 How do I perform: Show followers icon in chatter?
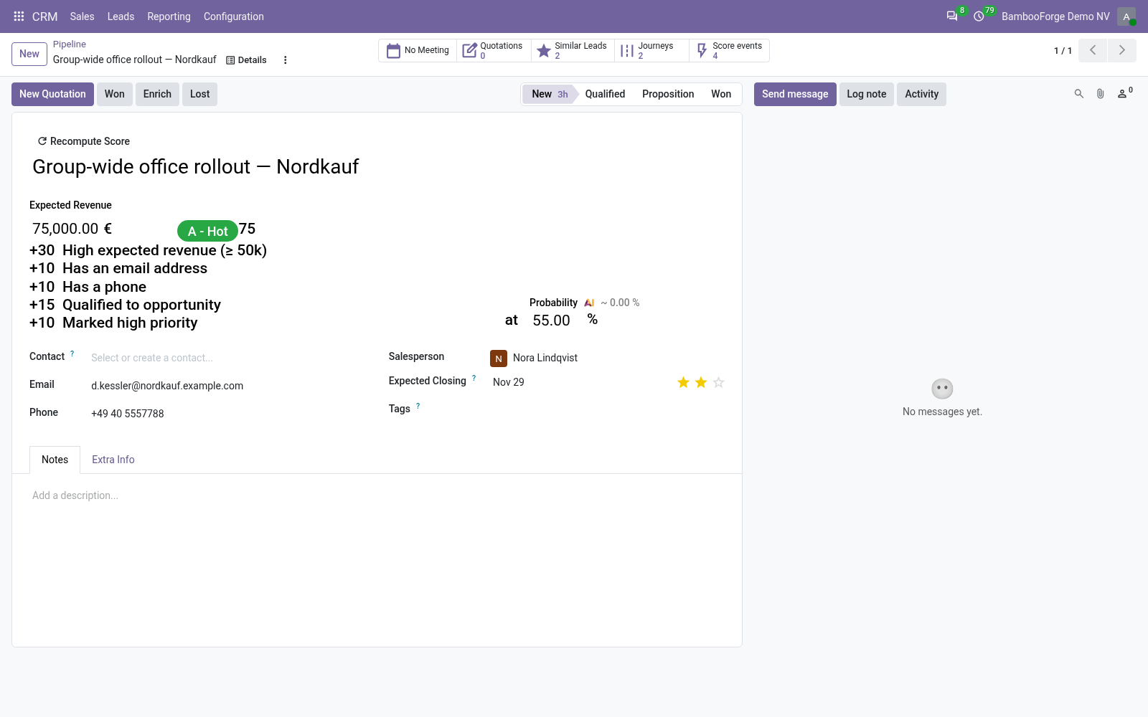pos(1124,93)
